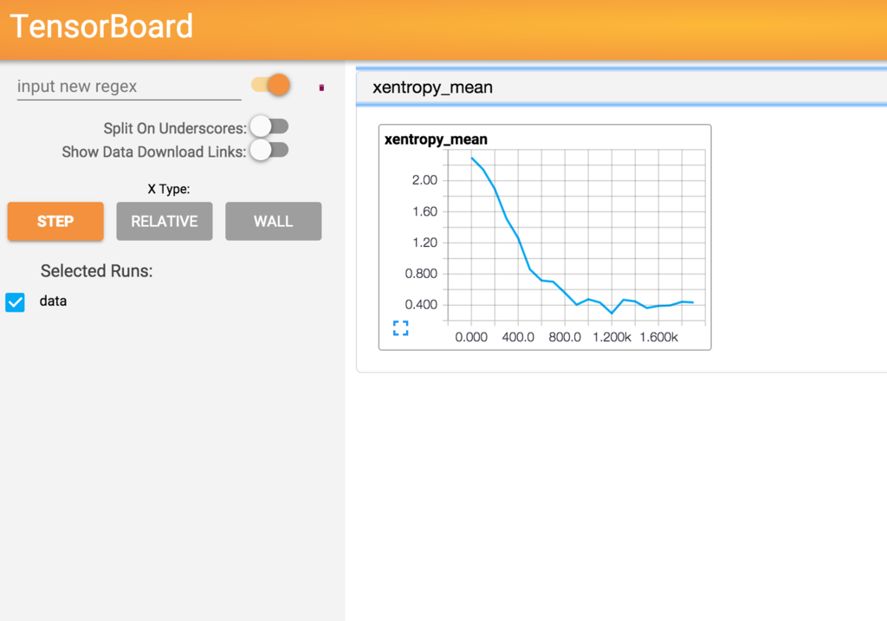
Task: Switch X type to WALL
Action: click(x=273, y=221)
